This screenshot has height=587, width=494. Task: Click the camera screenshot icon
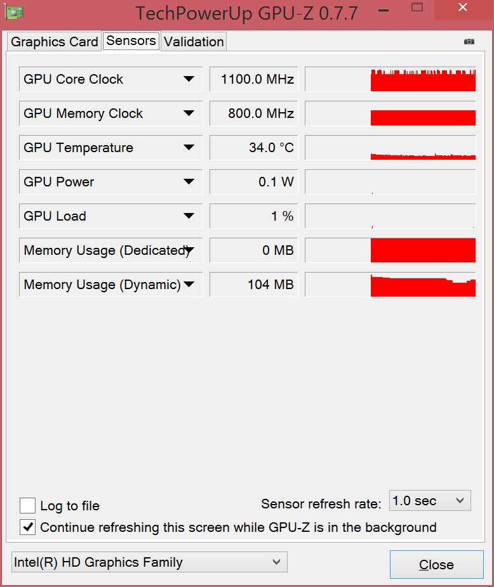pos(469,42)
